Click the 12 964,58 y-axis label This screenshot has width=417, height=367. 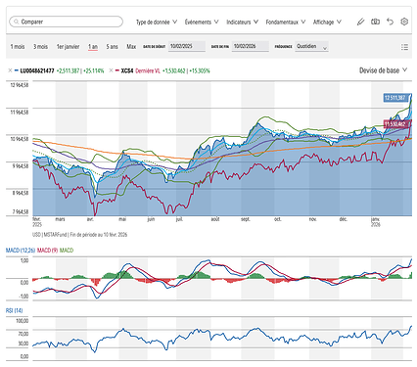20,85
